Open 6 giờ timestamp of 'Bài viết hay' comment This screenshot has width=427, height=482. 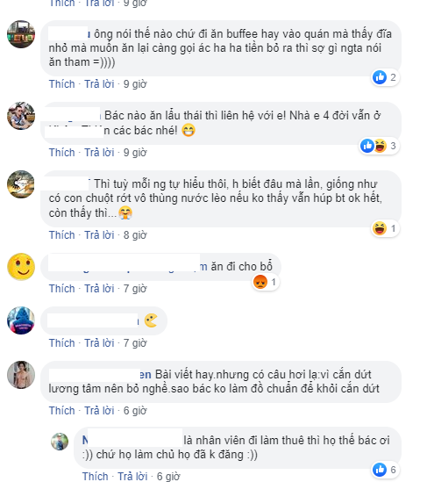(135, 411)
